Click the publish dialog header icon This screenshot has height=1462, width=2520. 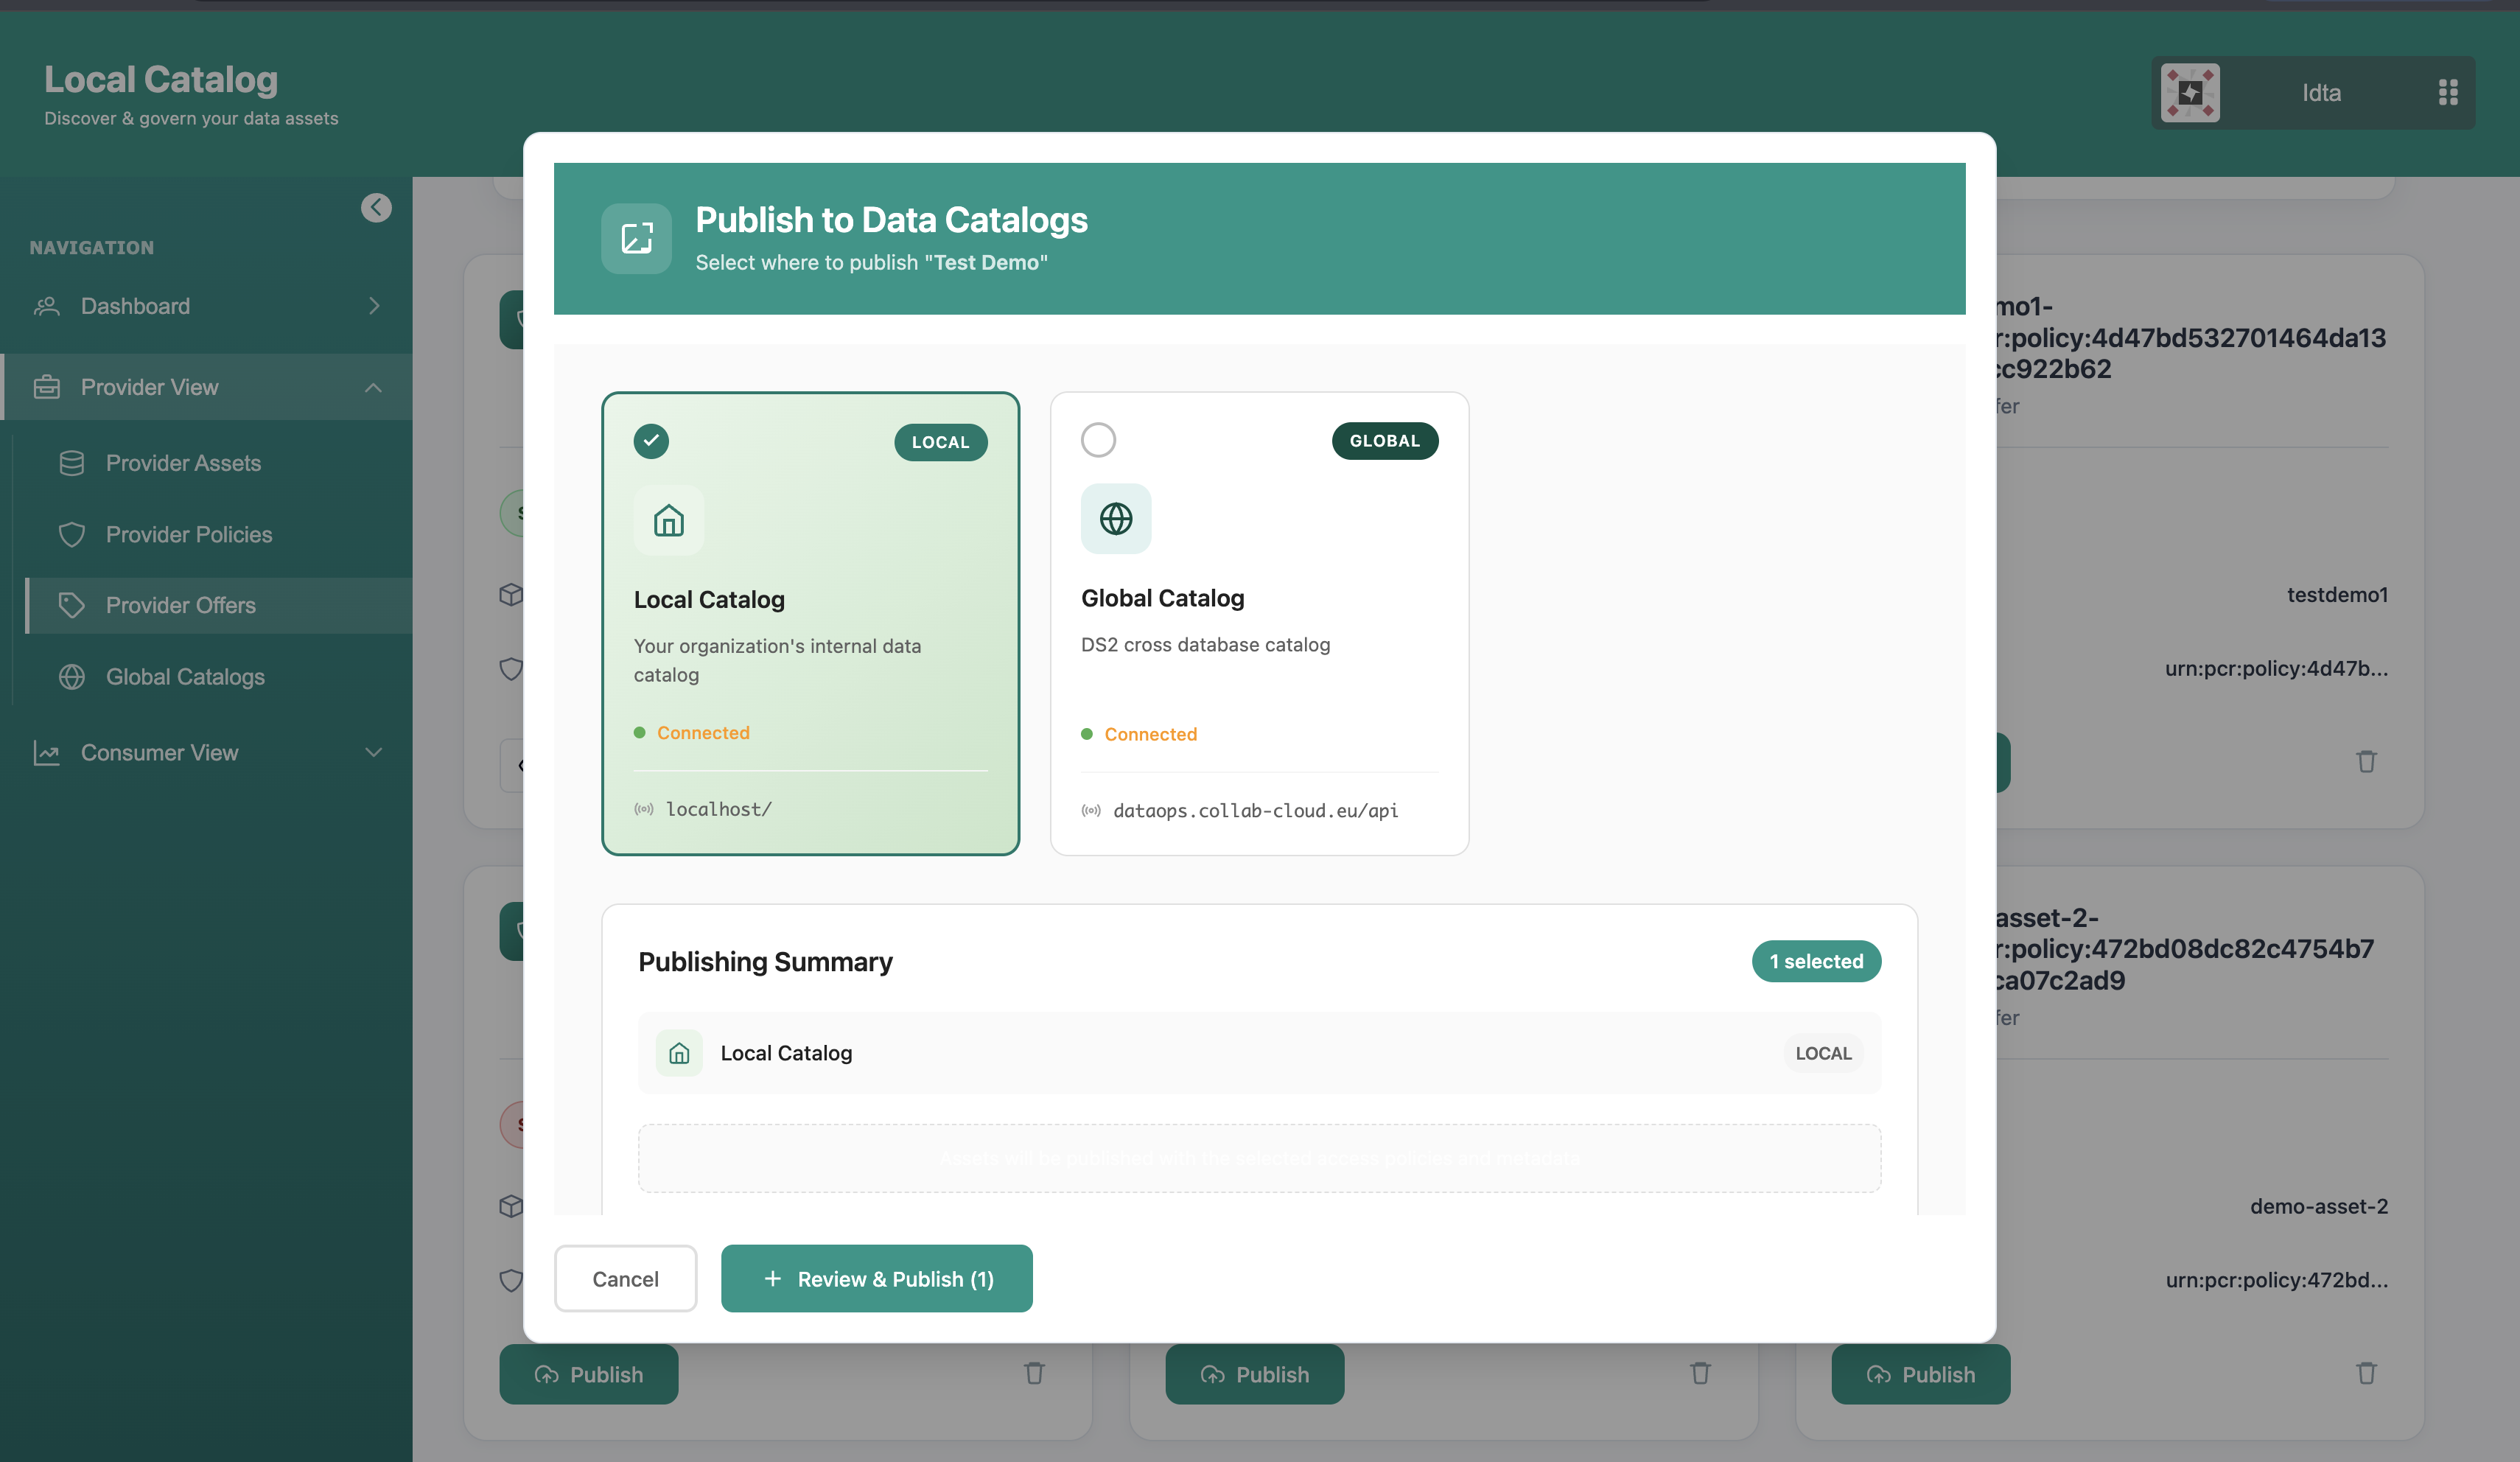click(636, 238)
